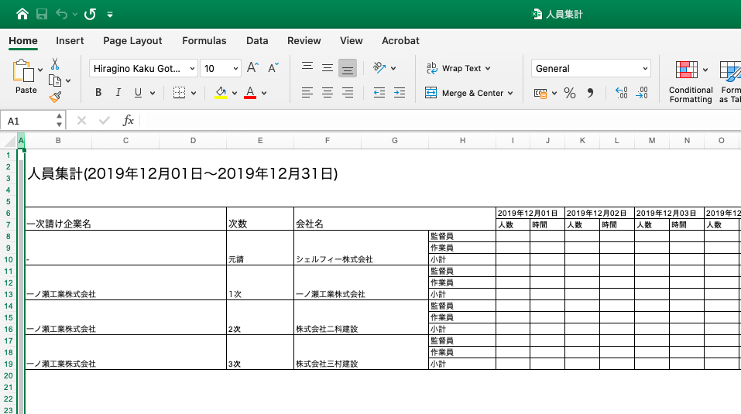Toggle Bold formatting
The image size is (741, 414).
point(98,93)
